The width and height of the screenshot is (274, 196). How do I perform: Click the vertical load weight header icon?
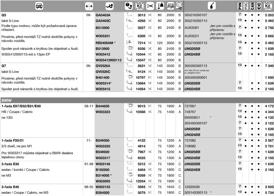(160, 6)
